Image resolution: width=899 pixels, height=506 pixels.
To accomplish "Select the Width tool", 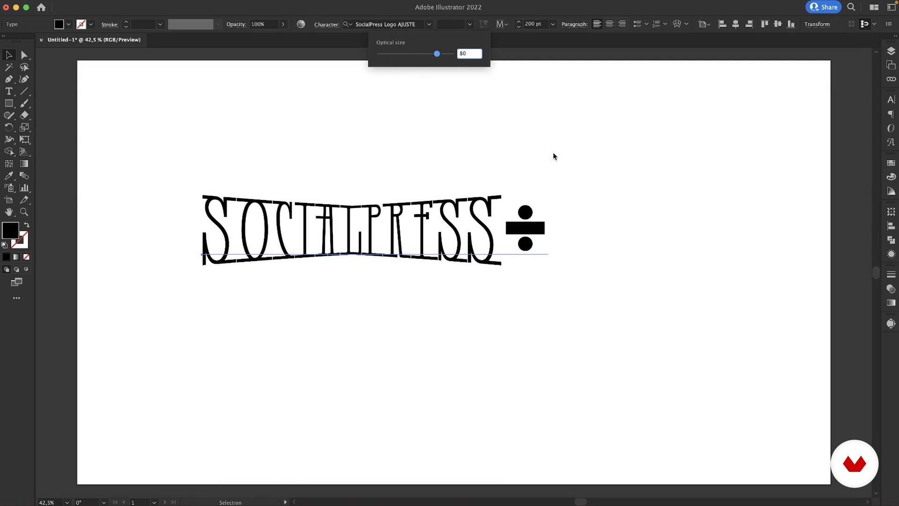I will [x=9, y=140].
